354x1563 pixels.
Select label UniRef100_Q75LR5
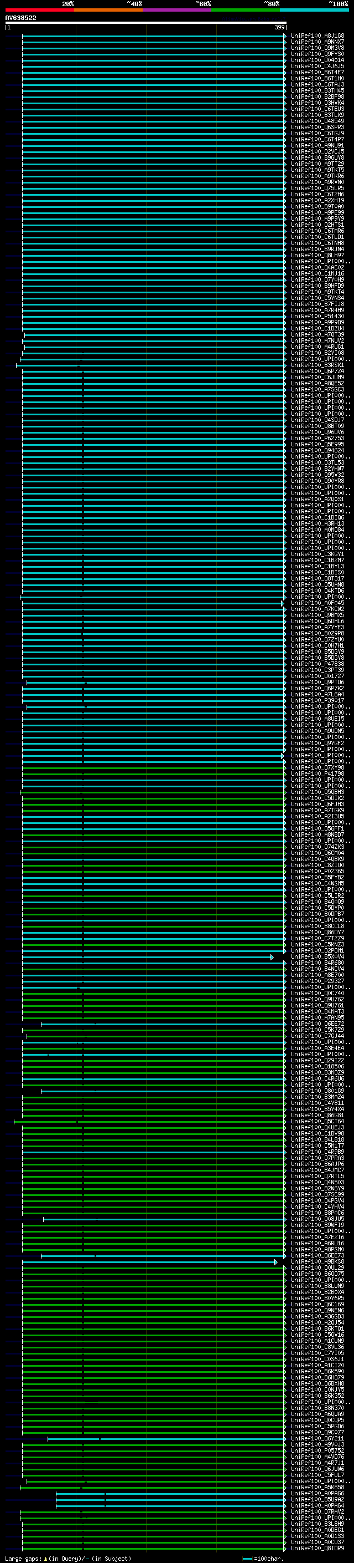tap(317, 188)
